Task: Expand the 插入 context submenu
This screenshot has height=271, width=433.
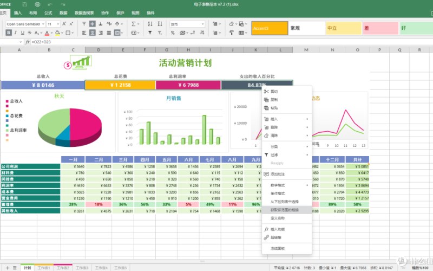Action: coord(287,119)
